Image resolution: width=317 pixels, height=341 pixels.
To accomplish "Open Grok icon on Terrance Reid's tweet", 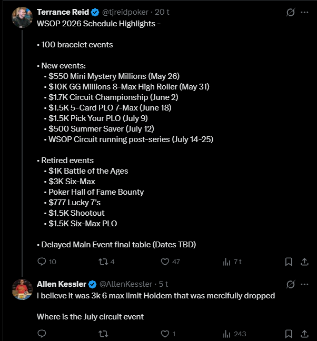I will [x=289, y=12].
